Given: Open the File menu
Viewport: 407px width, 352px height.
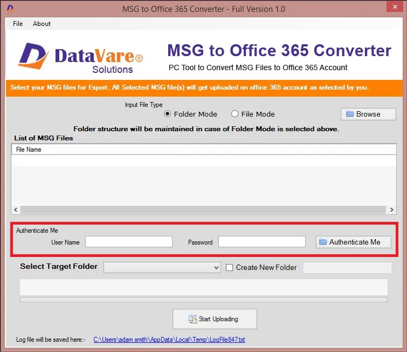Looking at the screenshot, I should point(18,24).
